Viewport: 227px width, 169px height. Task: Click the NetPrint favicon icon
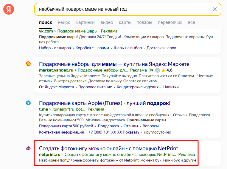28,148
